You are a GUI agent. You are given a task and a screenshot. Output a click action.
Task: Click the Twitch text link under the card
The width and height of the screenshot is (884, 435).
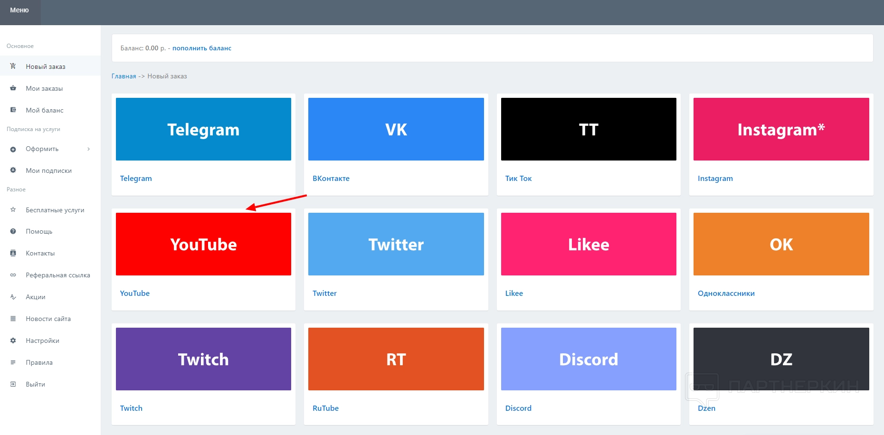[131, 408]
